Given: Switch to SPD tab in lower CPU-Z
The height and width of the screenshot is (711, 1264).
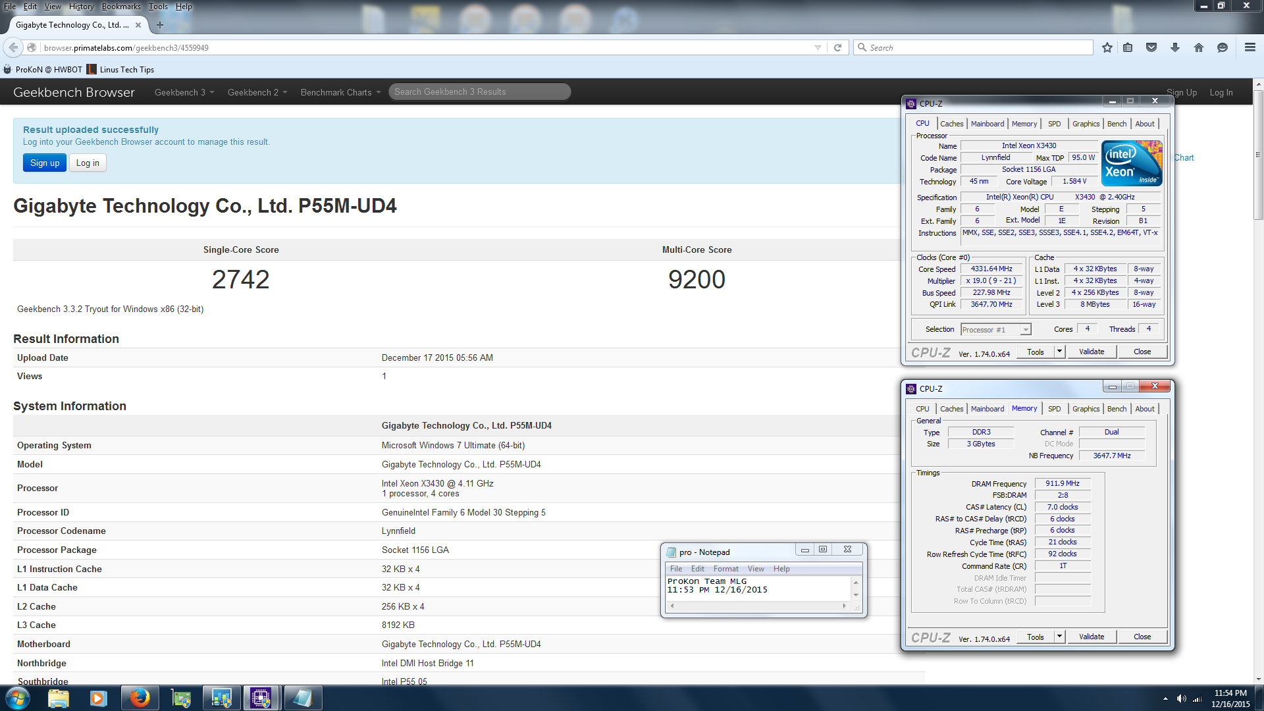Looking at the screenshot, I should 1054,409.
